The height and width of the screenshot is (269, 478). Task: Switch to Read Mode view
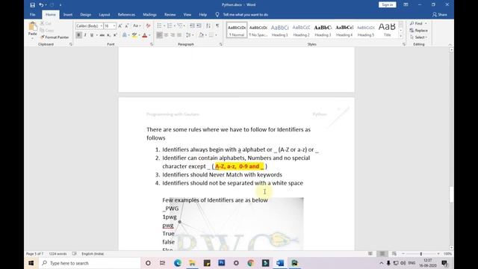370,254
